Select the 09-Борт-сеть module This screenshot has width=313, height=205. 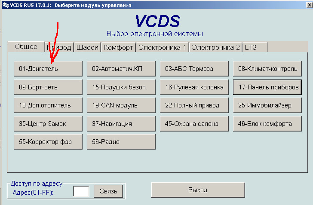(48, 87)
